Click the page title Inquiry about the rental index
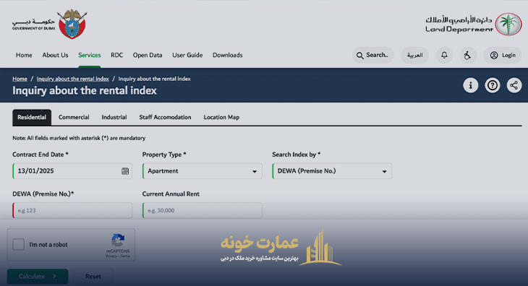The image size is (528, 286). point(85,90)
